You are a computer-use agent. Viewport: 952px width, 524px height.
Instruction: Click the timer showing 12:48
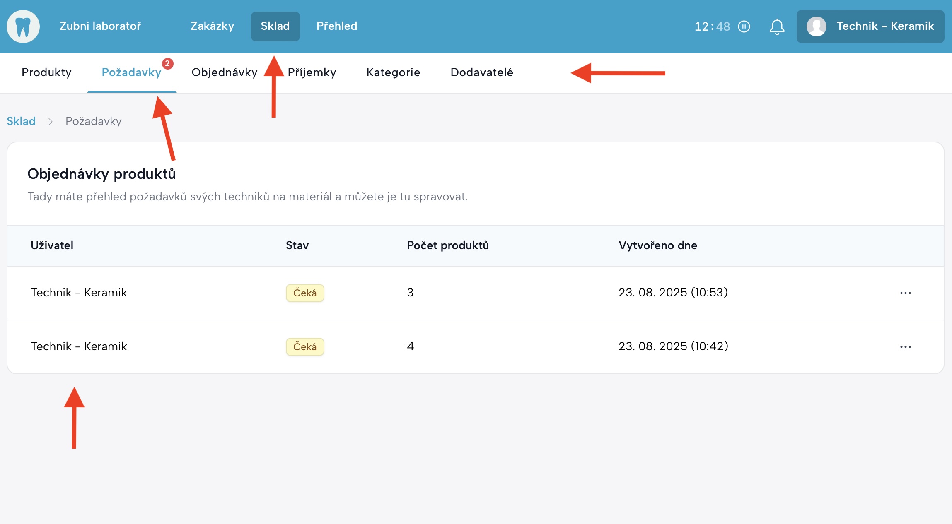[x=712, y=26]
